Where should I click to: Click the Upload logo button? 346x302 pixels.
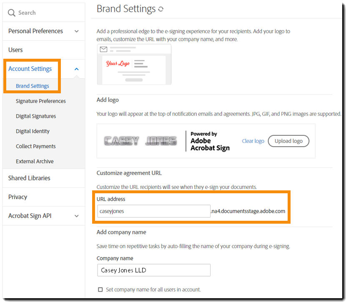pos(288,141)
